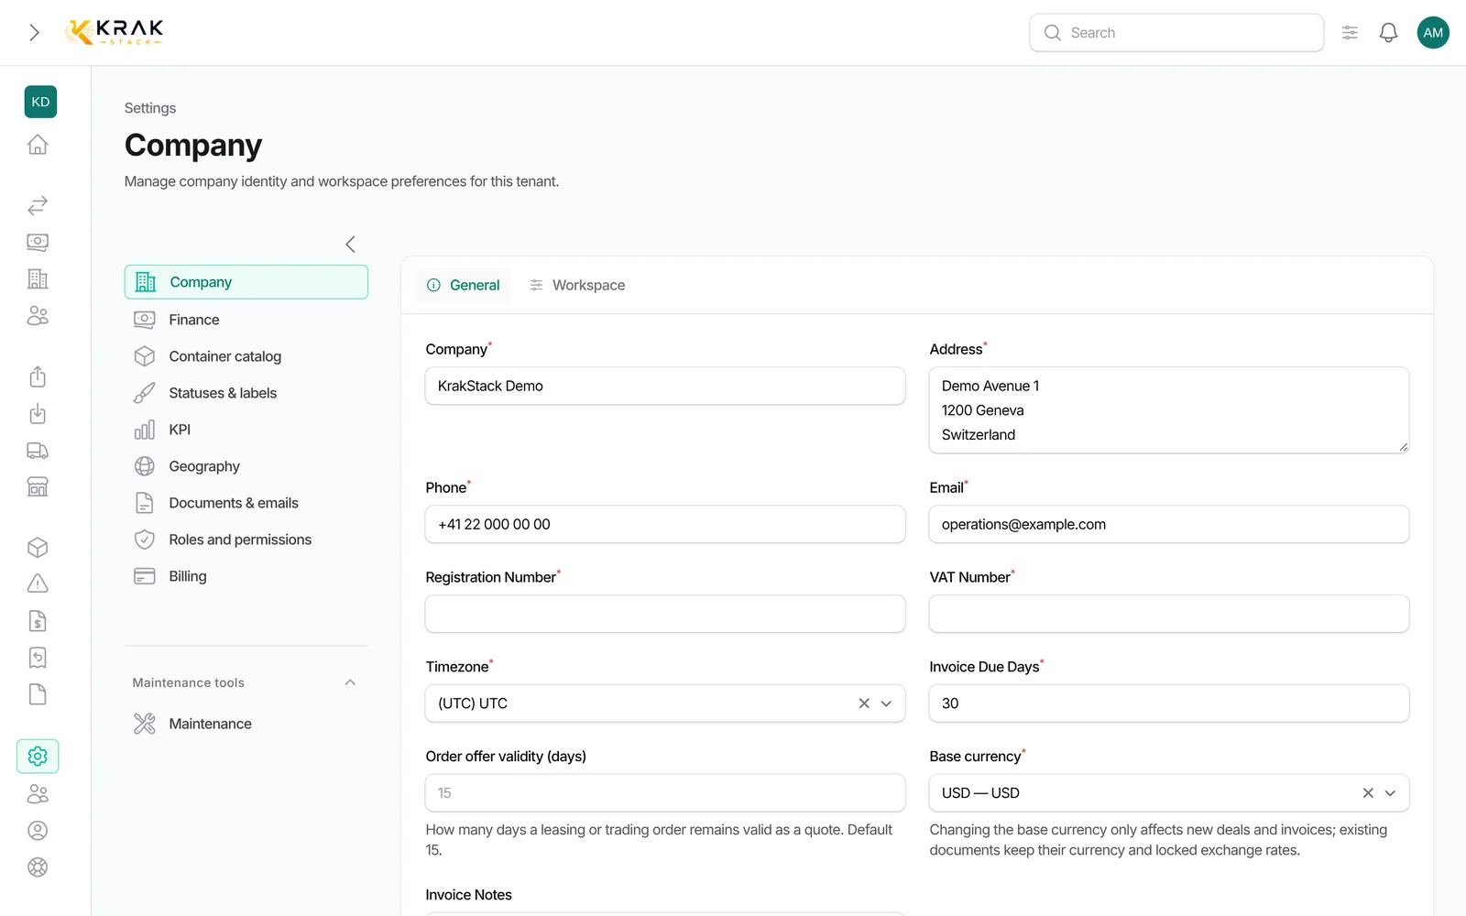Open the filter sliders icon beside search
The width and height of the screenshot is (1466, 916).
[1350, 33]
